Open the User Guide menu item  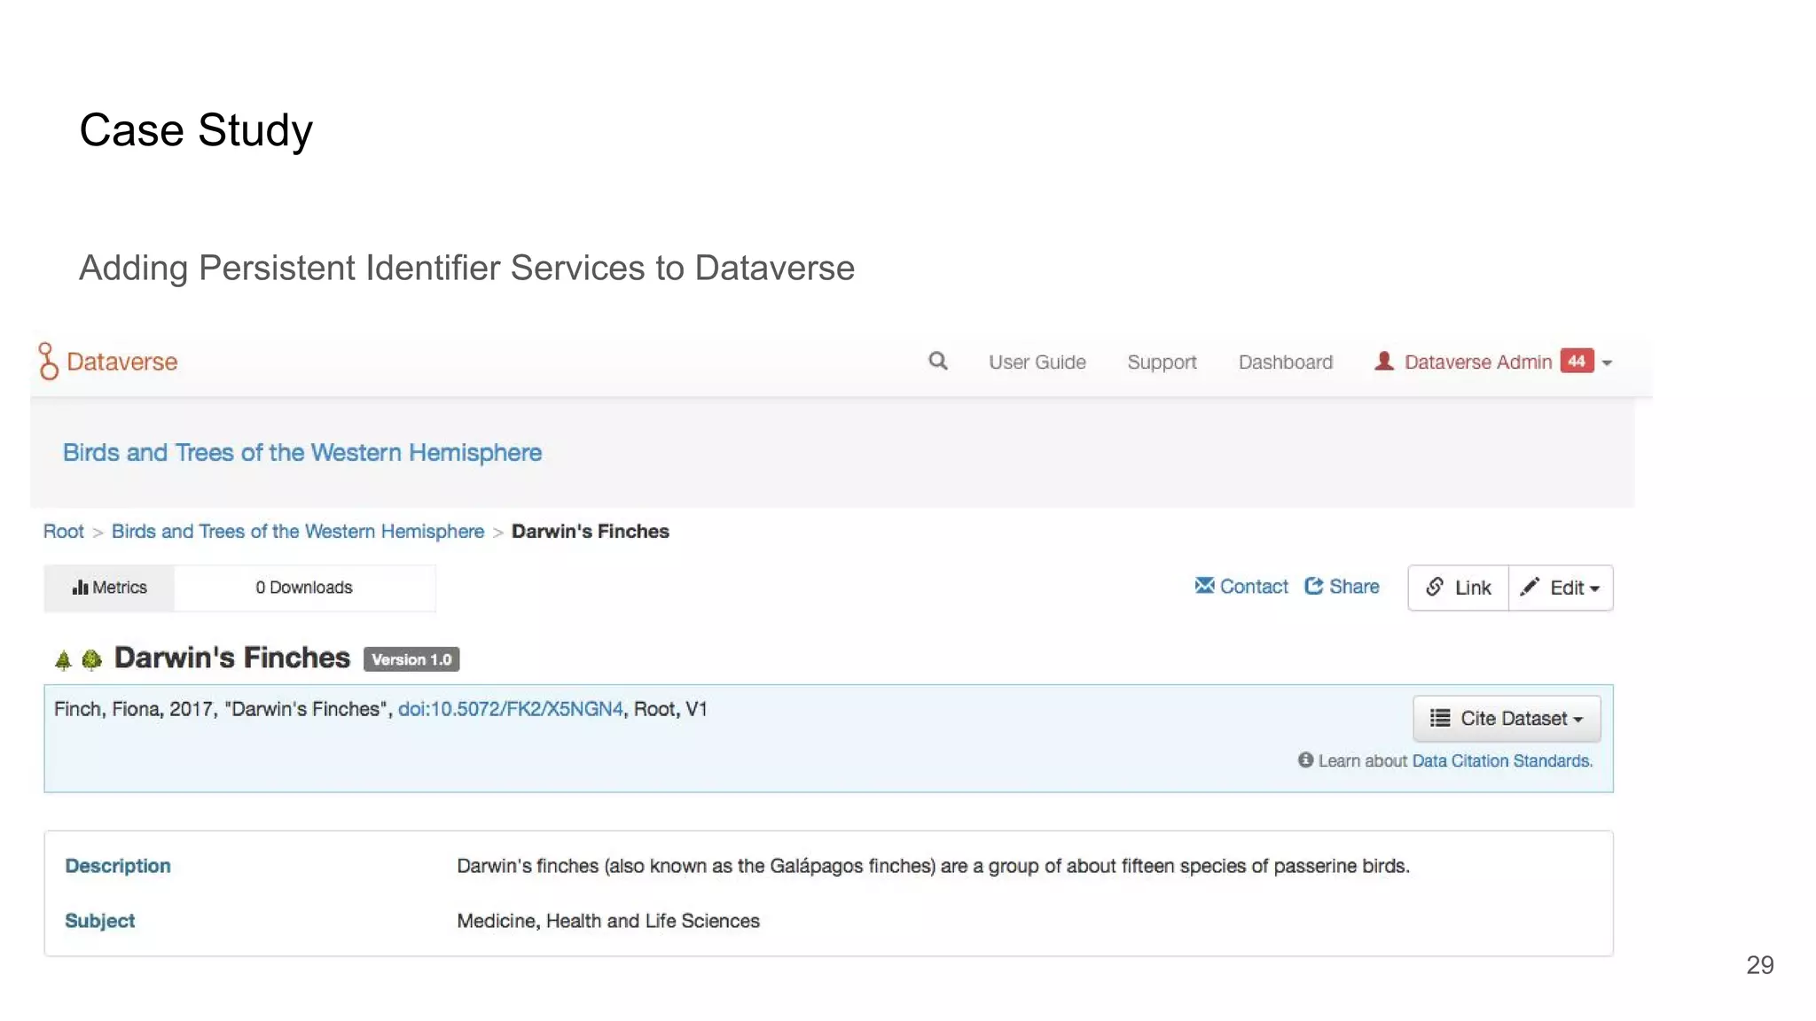point(1037,362)
